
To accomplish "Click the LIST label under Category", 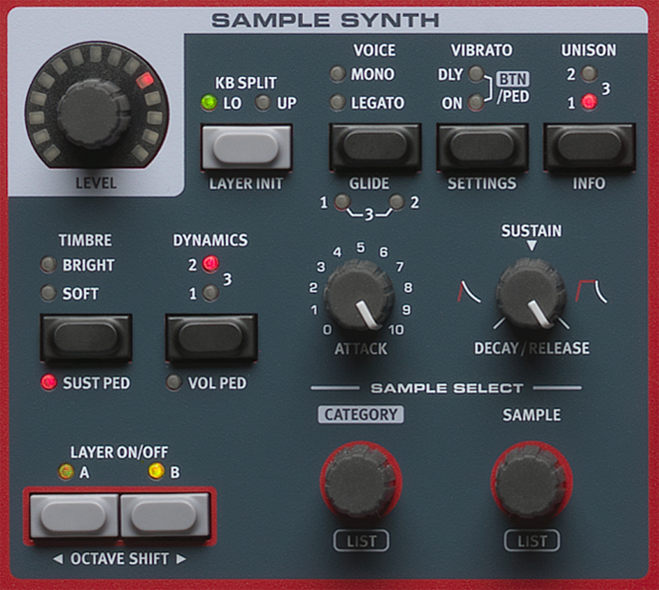I will 361,541.
